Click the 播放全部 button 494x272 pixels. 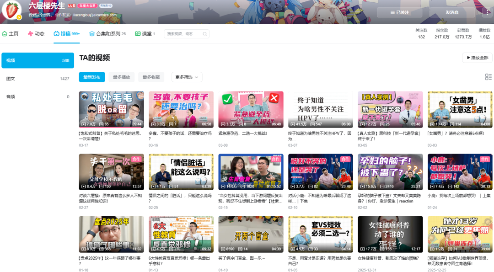tap(477, 58)
